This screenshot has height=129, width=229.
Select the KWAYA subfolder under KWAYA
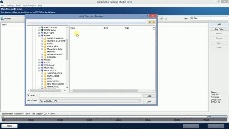50,44
